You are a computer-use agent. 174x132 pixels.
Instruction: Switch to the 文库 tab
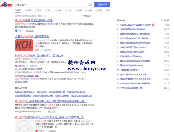pyautogui.click(x=69, y=11)
